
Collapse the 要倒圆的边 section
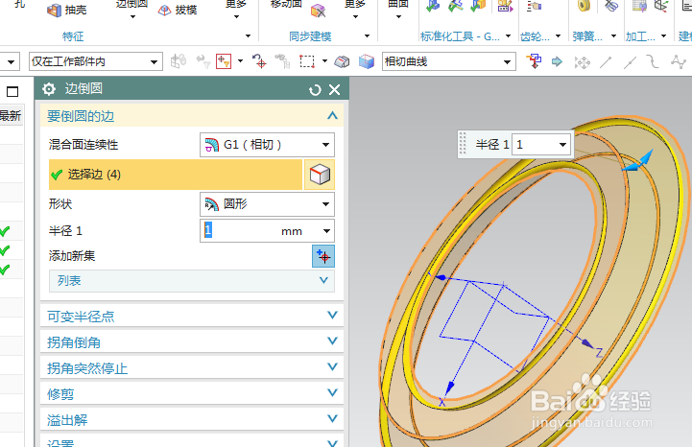[x=332, y=116]
